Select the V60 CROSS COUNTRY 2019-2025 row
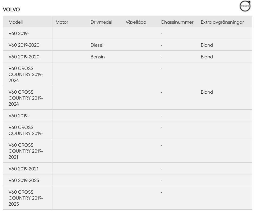Viewport: 256px width, 212px height. point(127,198)
